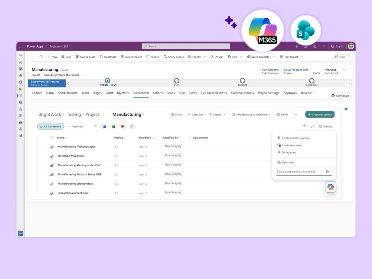Open record in new window icon

[x=41, y=57]
